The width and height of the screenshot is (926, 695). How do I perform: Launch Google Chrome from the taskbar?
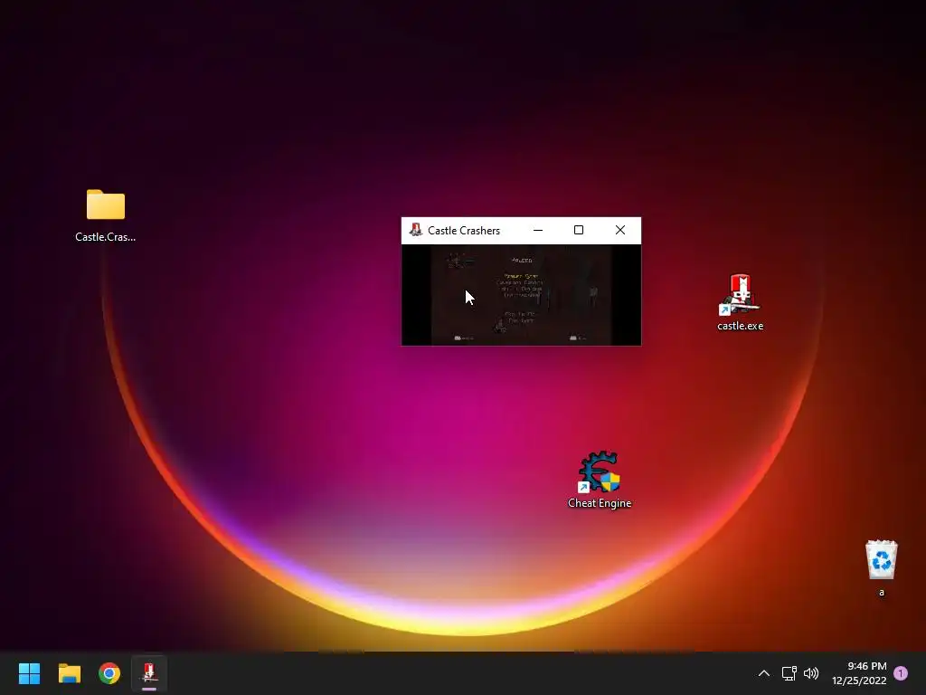tap(109, 673)
